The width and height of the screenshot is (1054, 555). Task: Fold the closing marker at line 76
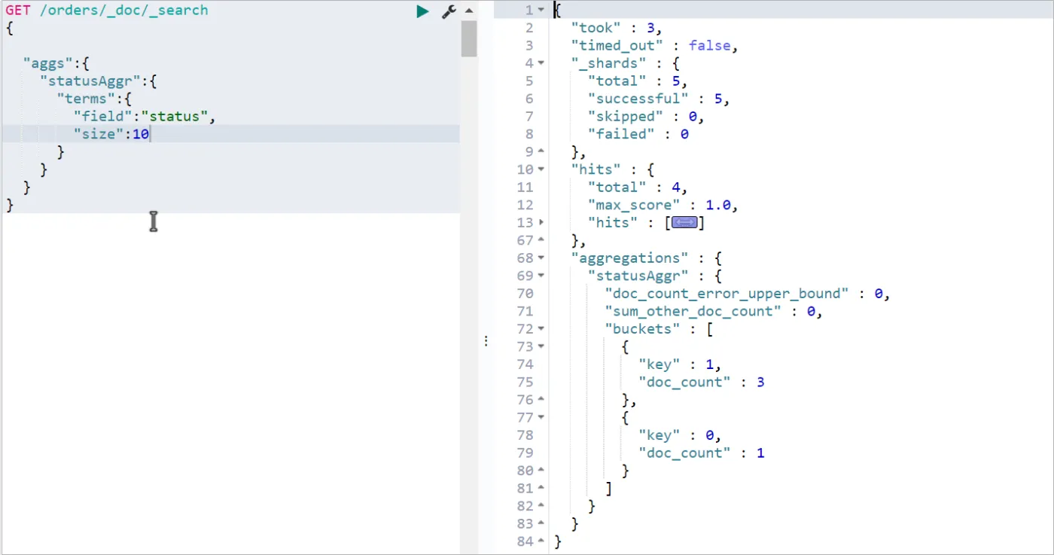541,400
